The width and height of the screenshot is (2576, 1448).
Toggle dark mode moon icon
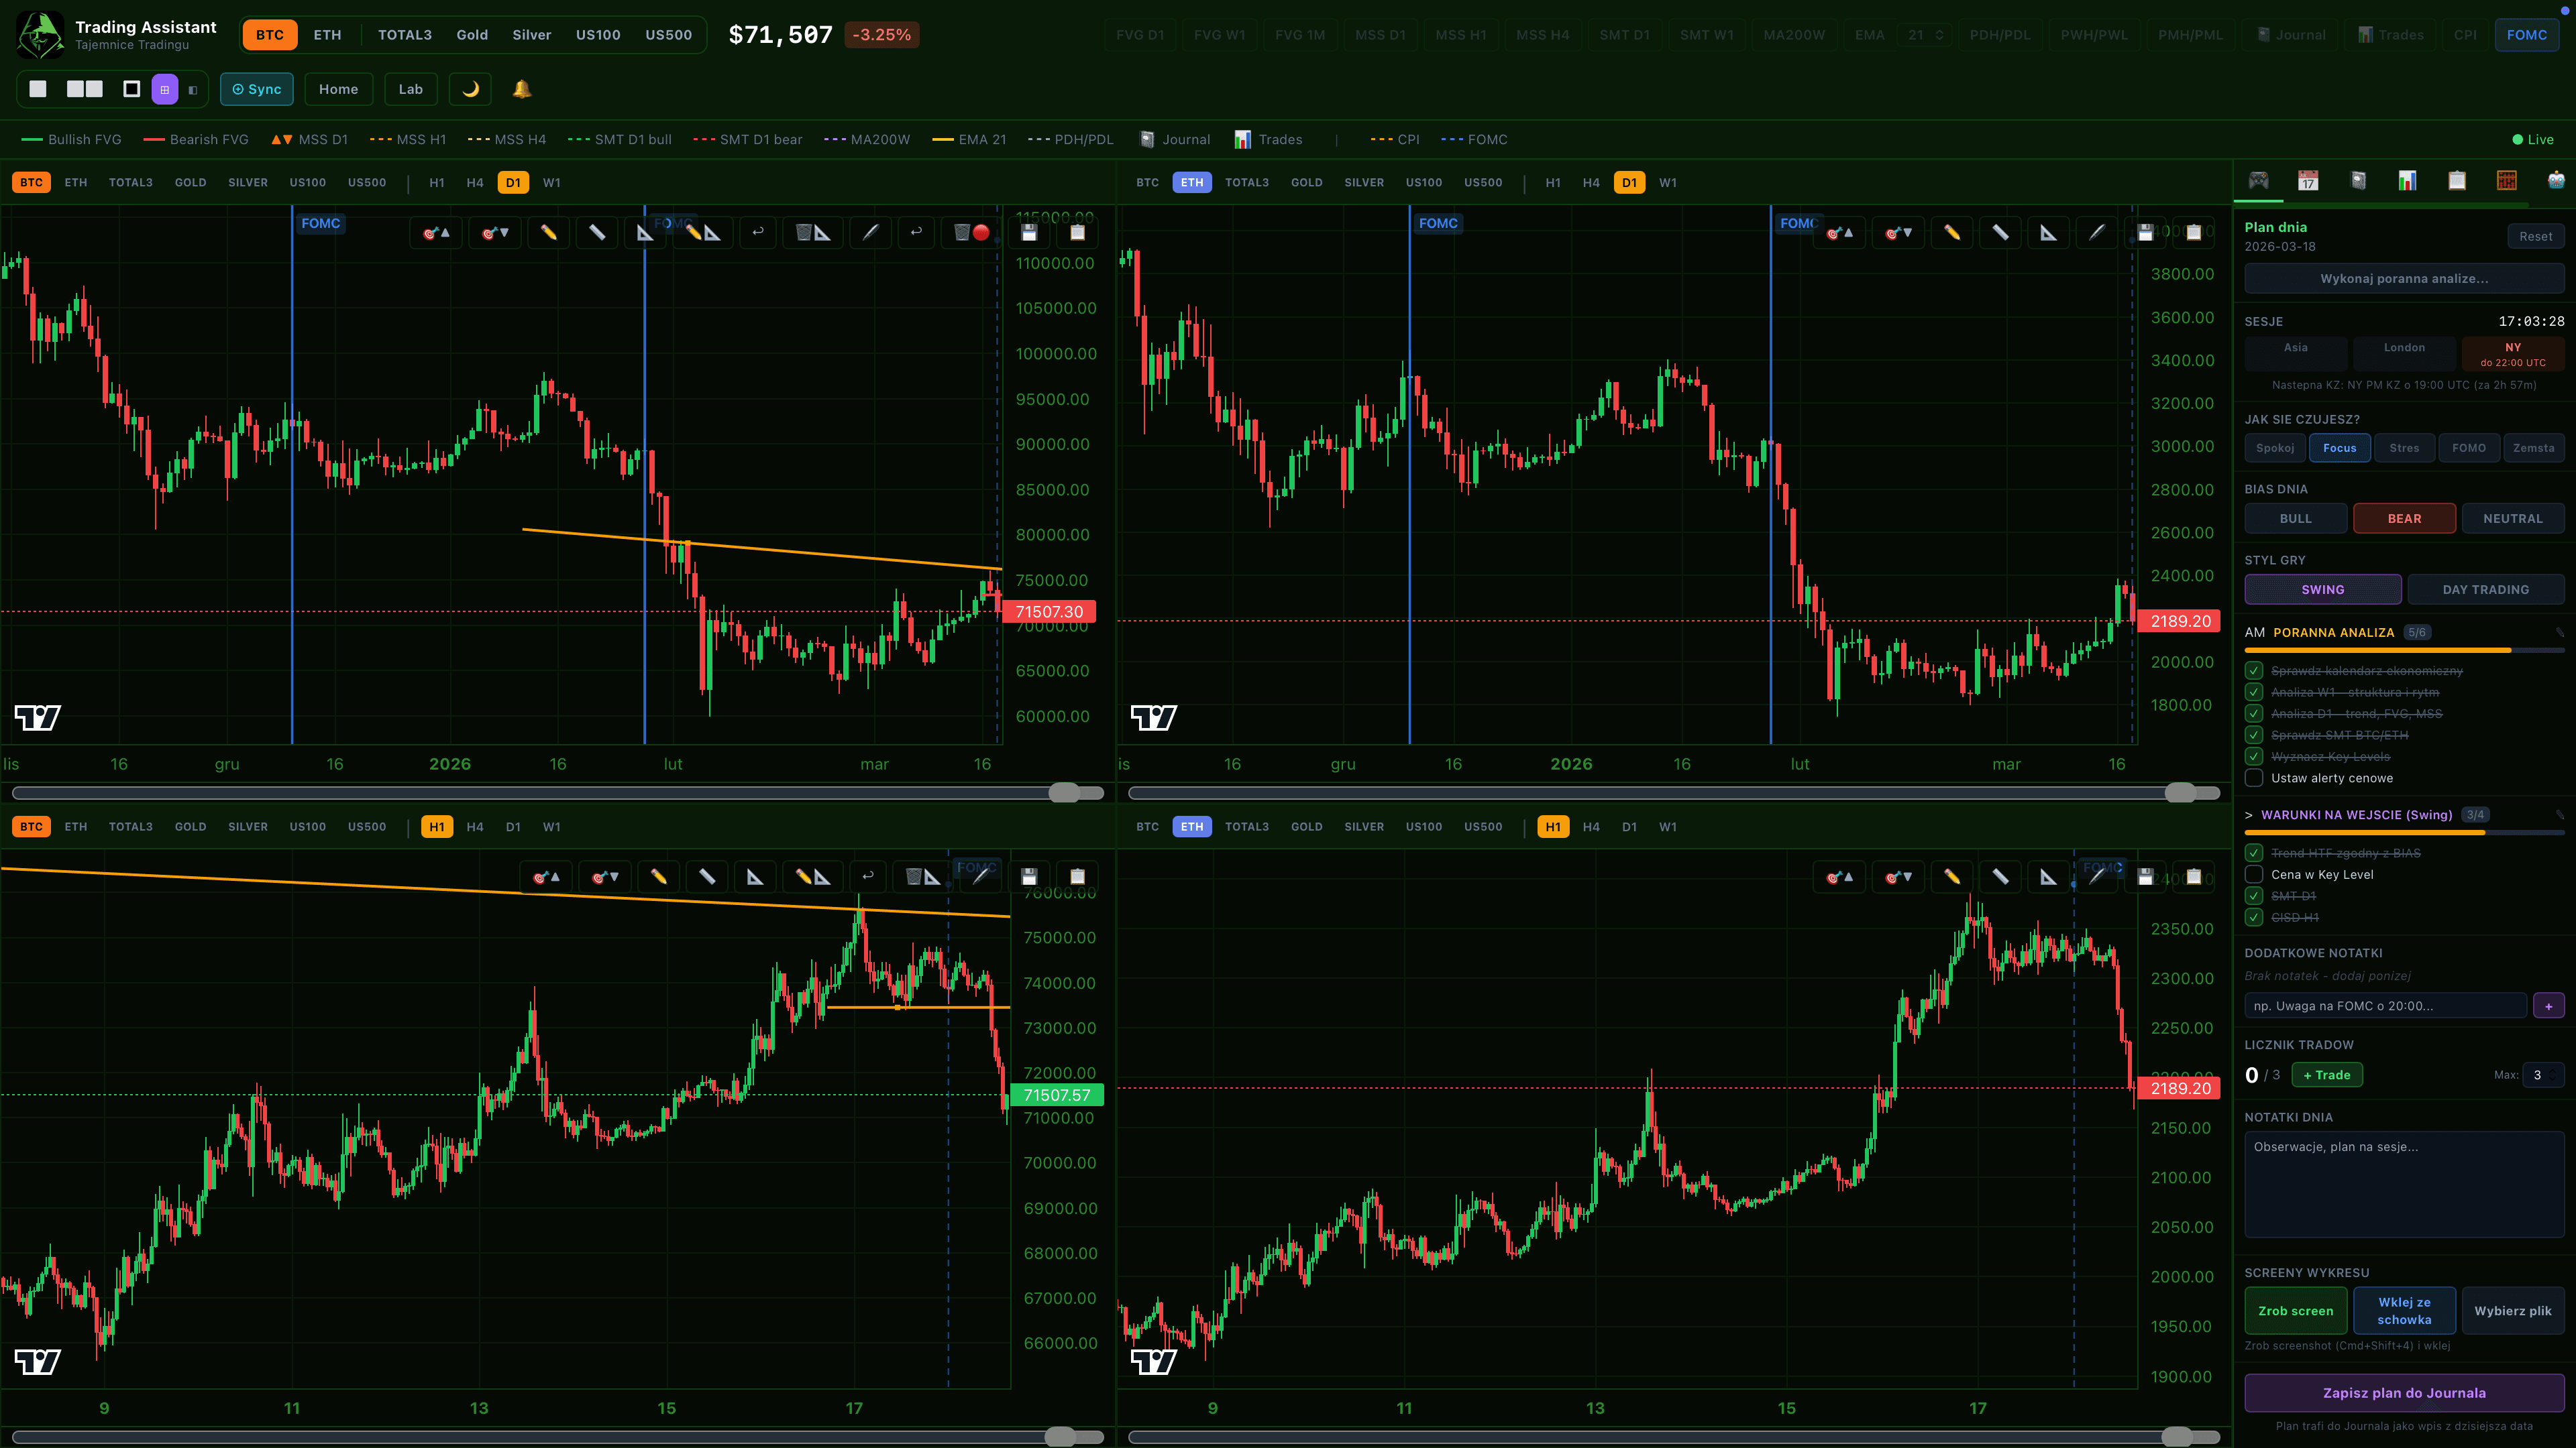click(470, 89)
